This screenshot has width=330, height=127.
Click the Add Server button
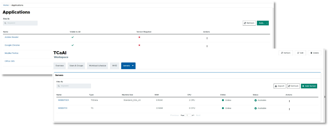tap(309, 86)
